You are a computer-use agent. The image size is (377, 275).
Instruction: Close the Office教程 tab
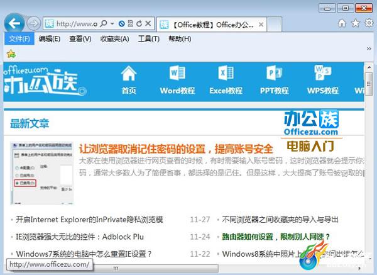coord(261,25)
